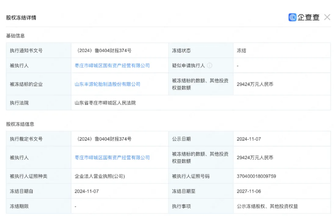Click the 冻结日期自 label cell
Screen dimensions: 335x217
click(x=23, y=191)
